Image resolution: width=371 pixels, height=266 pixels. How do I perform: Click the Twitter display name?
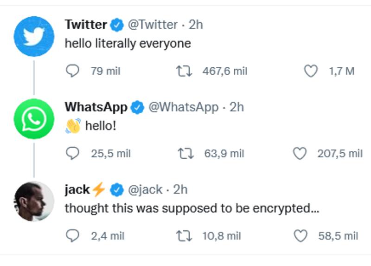coord(86,24)
